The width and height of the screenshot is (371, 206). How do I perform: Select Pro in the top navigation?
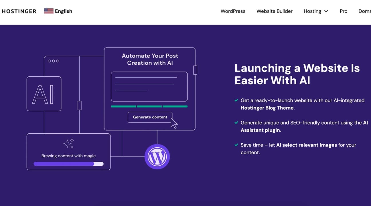344,11
